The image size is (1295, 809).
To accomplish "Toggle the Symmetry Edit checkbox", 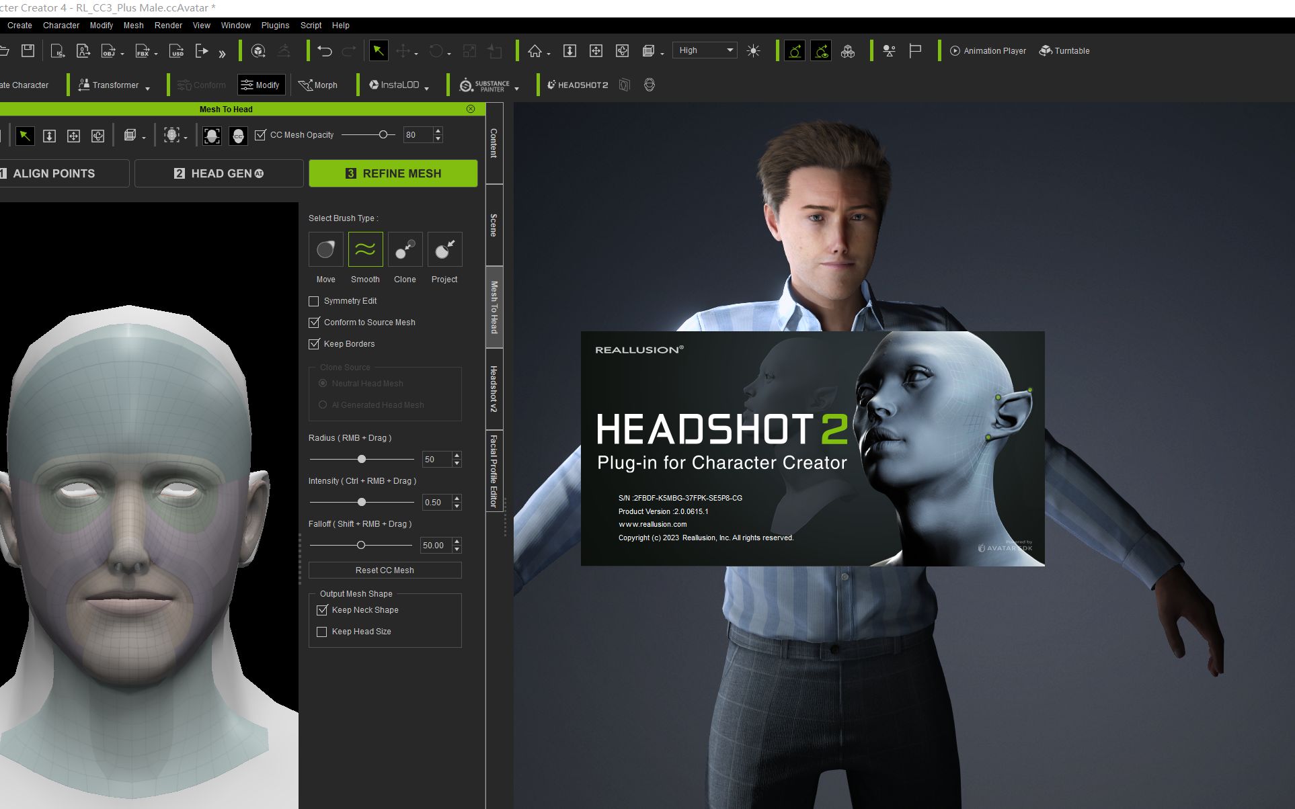I will (x=313, y=301).
